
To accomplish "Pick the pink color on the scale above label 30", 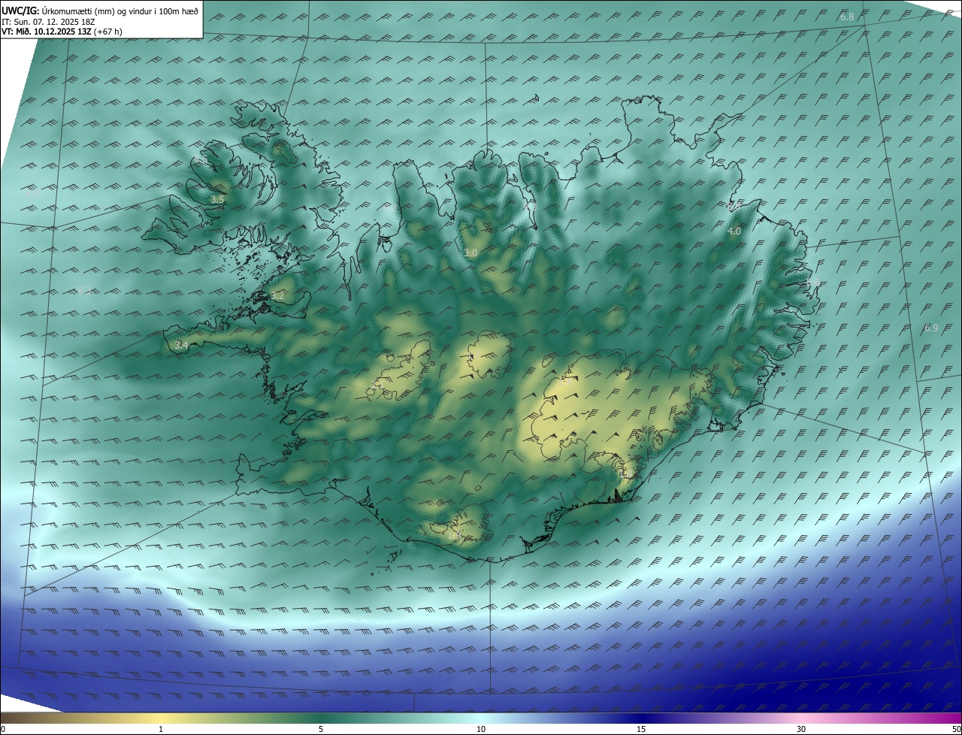I will tap(801, 718).
